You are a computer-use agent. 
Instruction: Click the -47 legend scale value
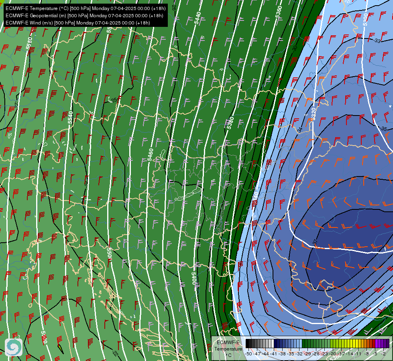[x=257, y=354]
